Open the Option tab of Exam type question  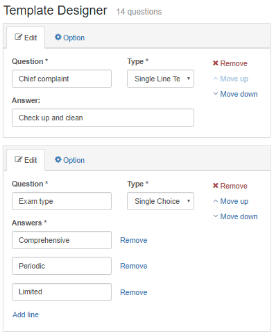click(x=69, y=160)
